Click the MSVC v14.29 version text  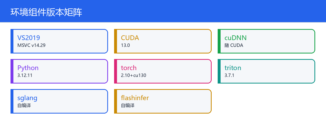(31, 45)
